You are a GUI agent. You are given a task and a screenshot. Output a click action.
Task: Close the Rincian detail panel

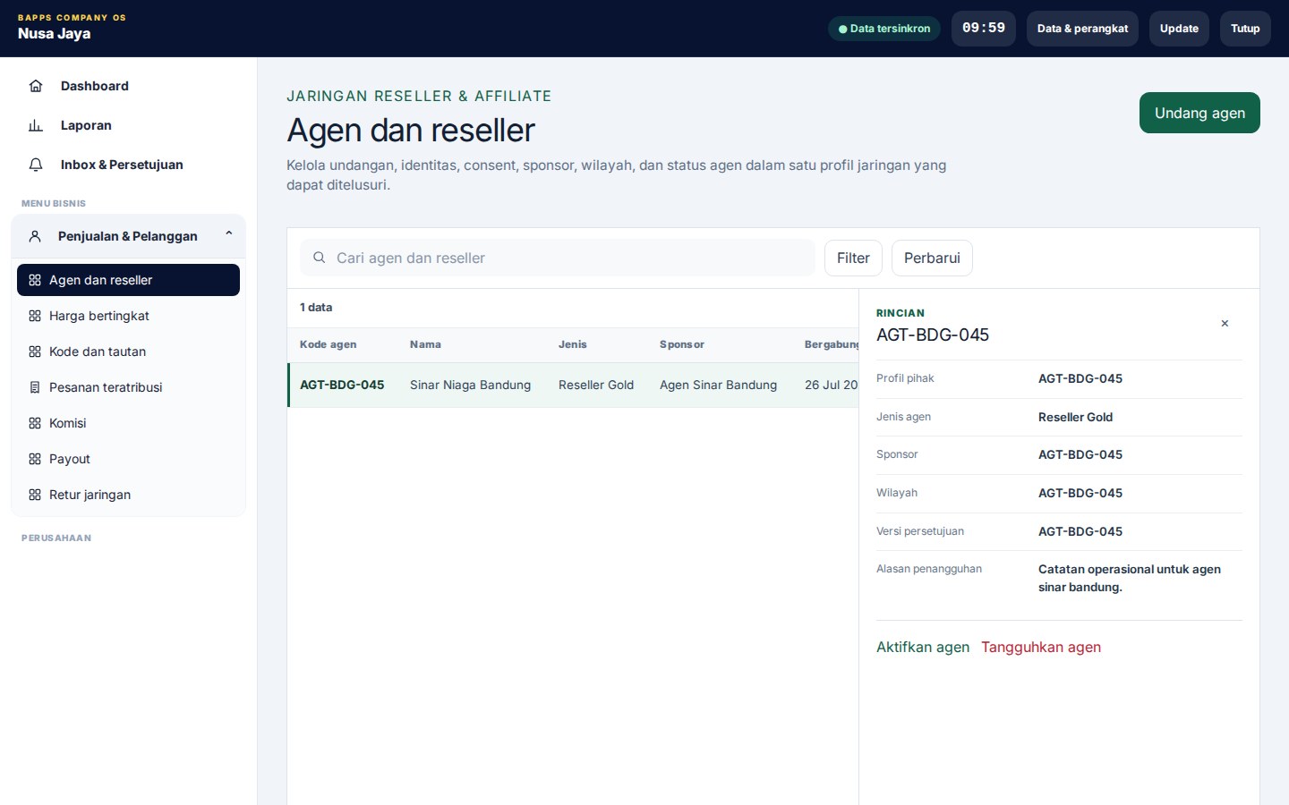tap(1225, 324)
